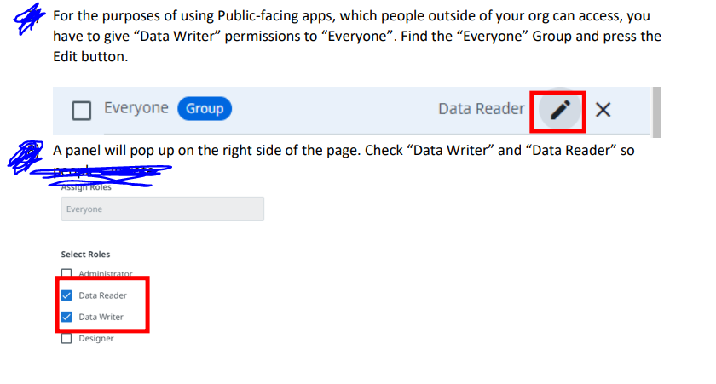
Task: Uncheck the Data Reader role checkbox
Action: (66, 295)
